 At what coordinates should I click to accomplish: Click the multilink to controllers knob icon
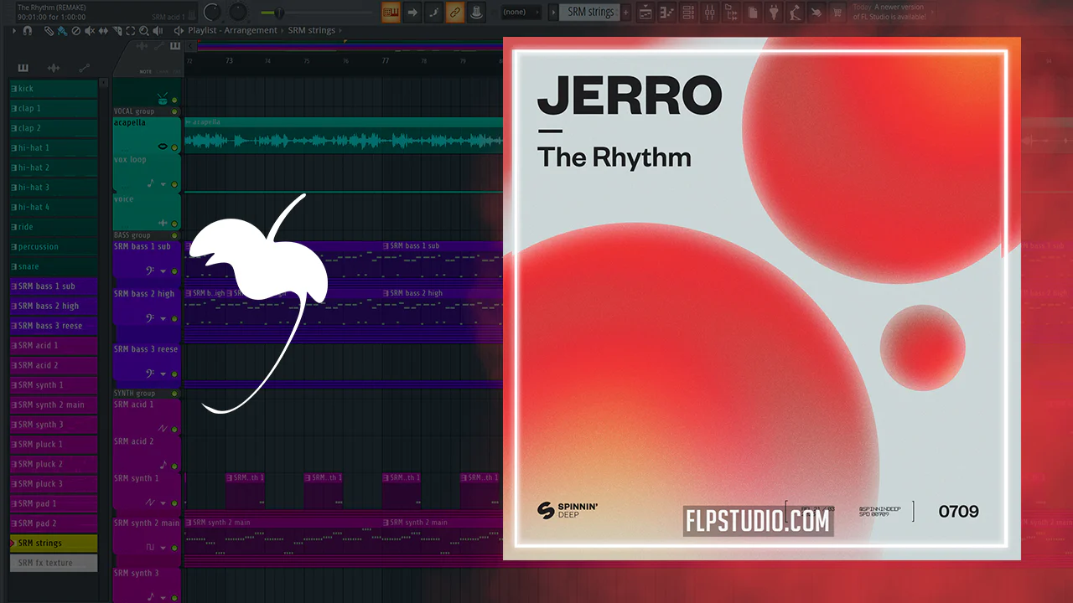click(x=477, y=12)
